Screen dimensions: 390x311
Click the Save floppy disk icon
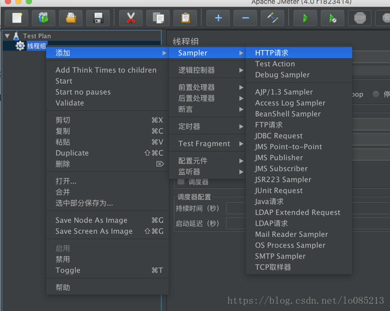pyautogui.click(x=98, y=18)
